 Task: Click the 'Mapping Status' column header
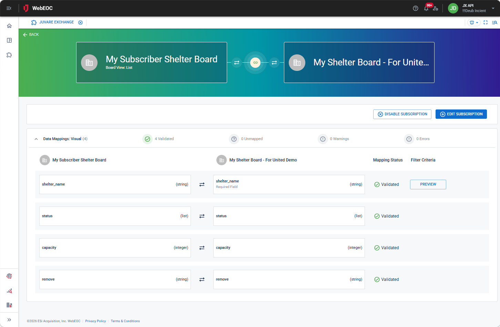click(x=388, y=160)
